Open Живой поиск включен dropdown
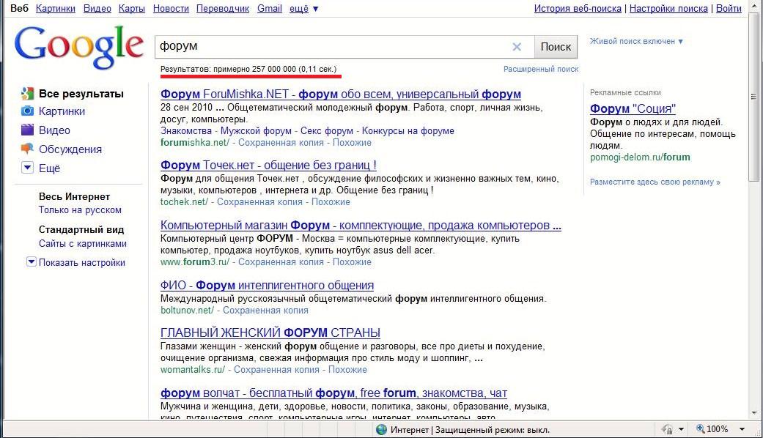The image size is (763, 438). 636,41
